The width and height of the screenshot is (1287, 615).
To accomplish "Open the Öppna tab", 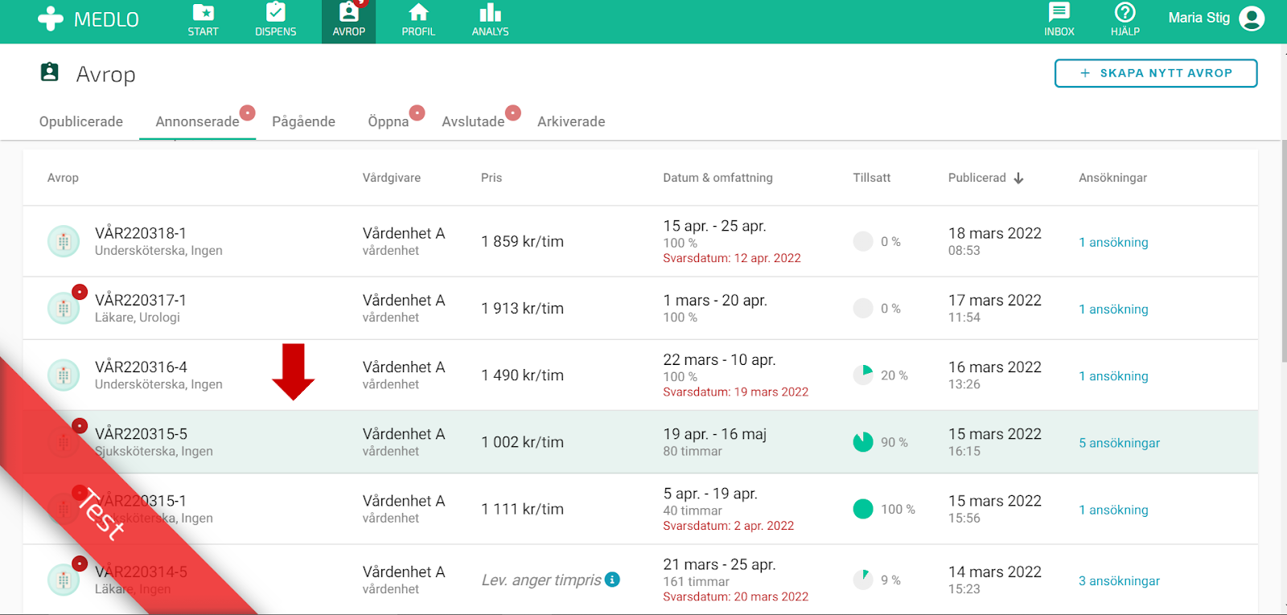I will [x=389, y=121].
